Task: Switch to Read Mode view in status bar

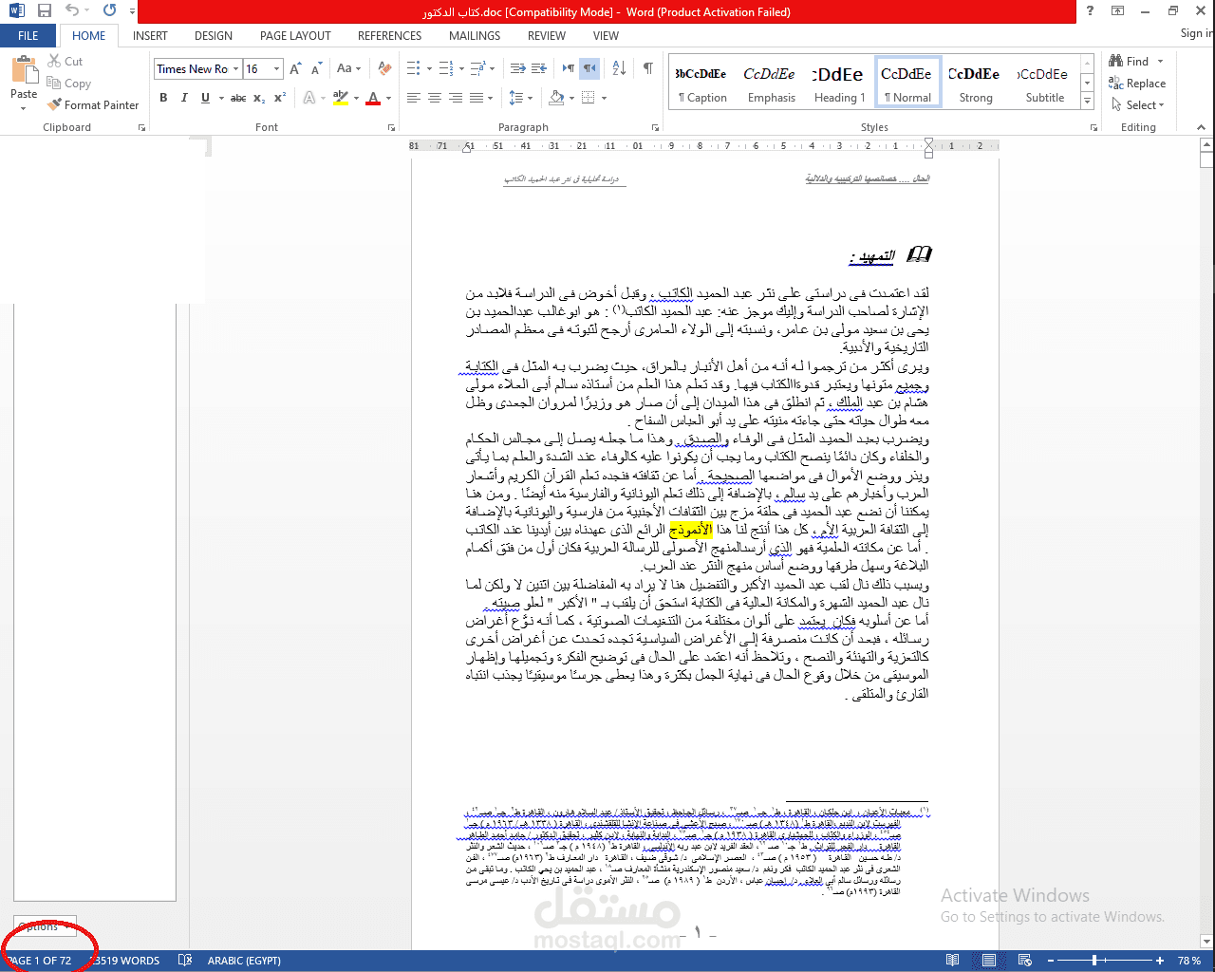Action: [953, 961]
